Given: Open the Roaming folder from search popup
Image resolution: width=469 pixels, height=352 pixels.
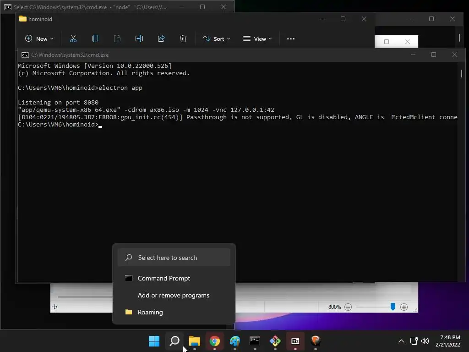Looking at the screenshot, I should click(174, 312).
